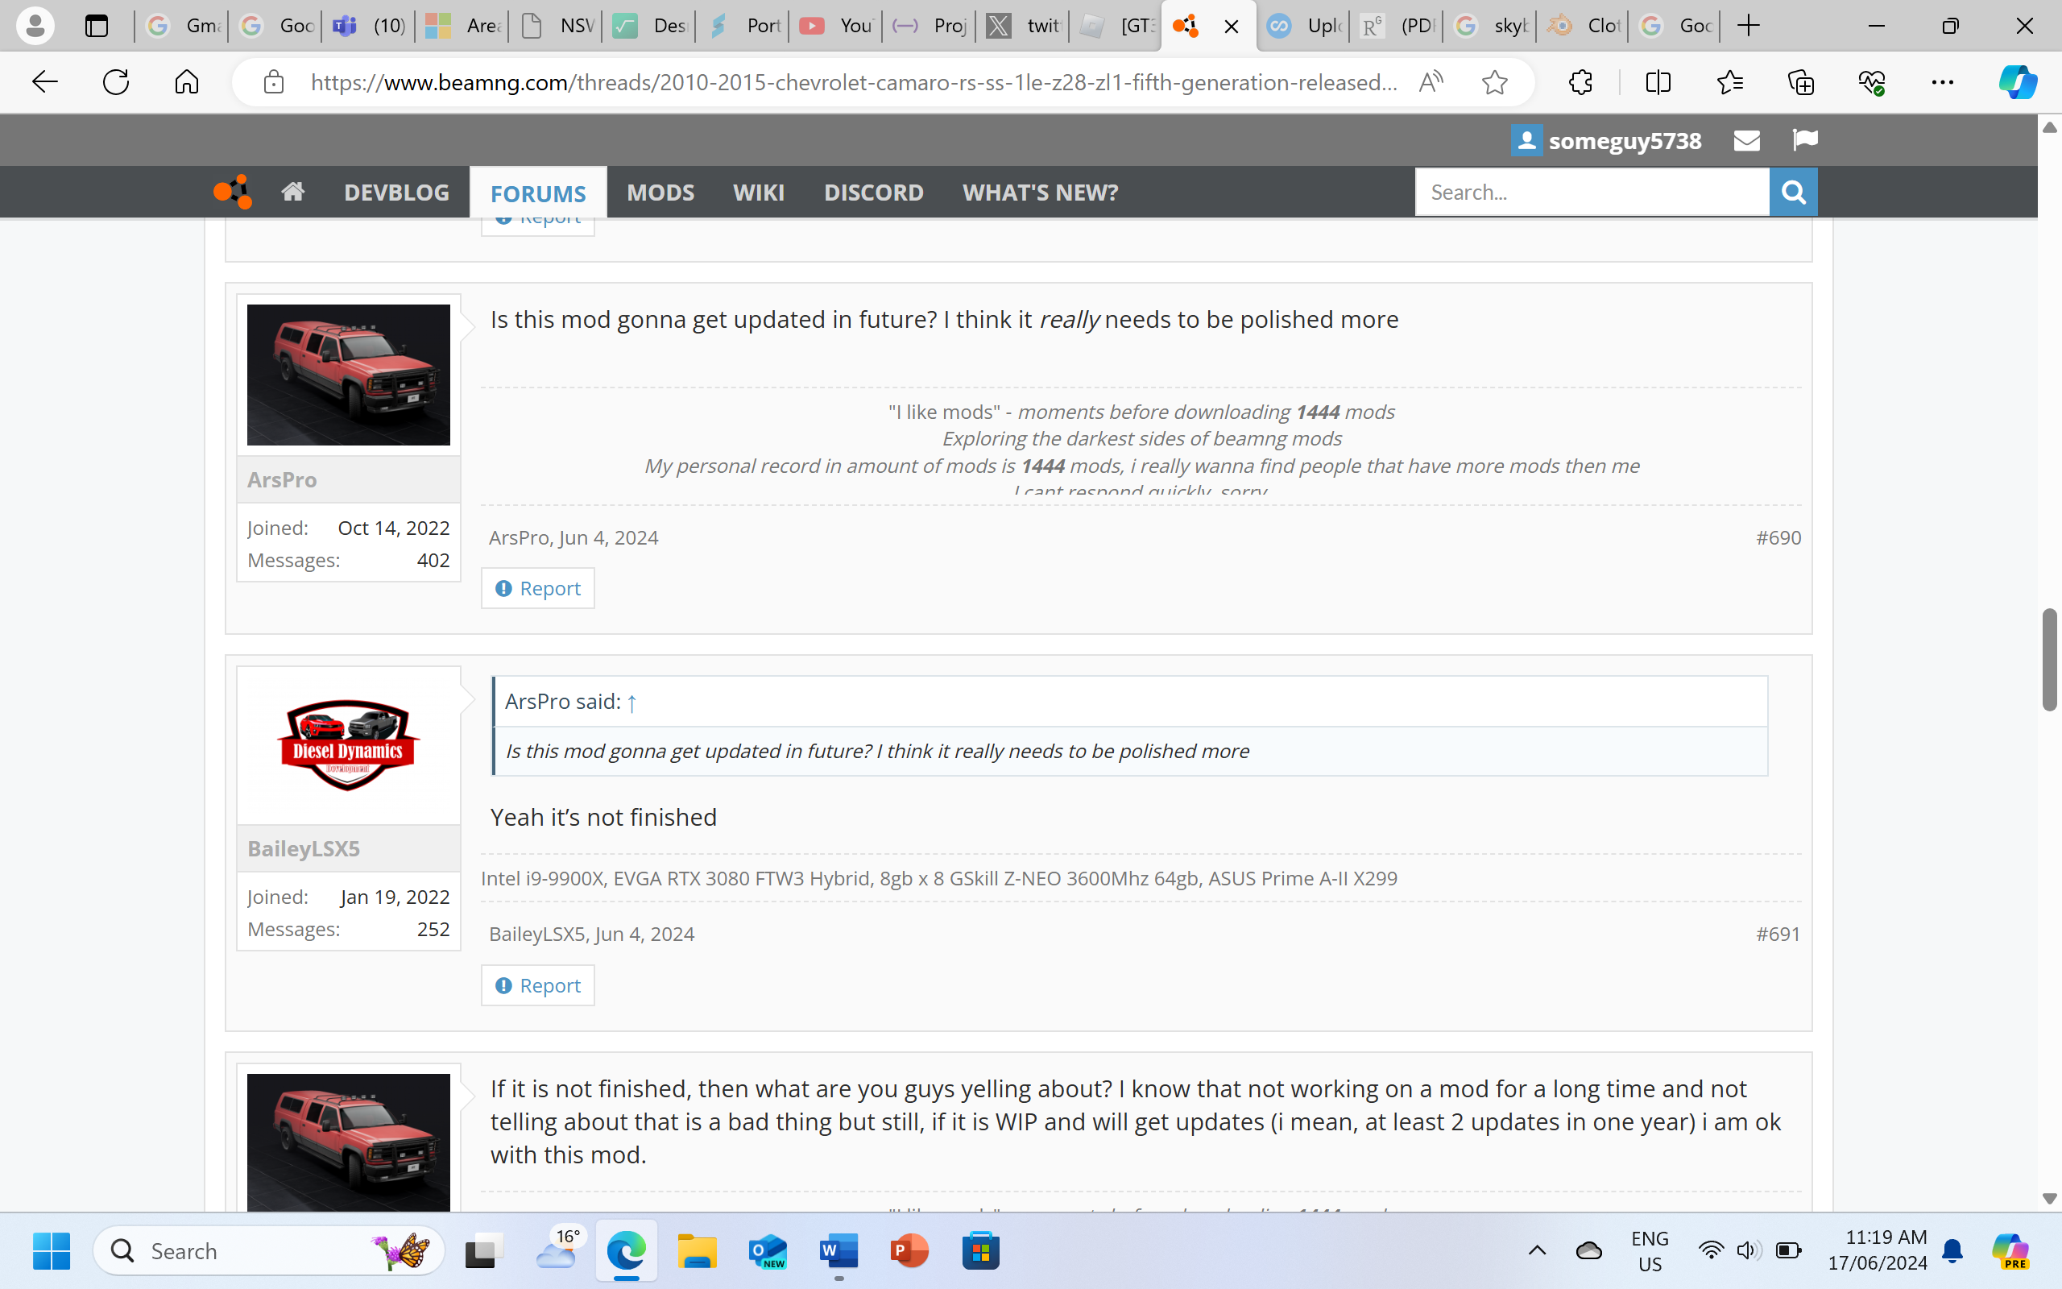Open browser Collections
This screenshot has height=1289, width=2062.
pos(1800,82)
